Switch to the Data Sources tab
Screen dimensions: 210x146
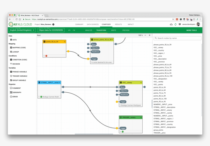tap(92, 24)
